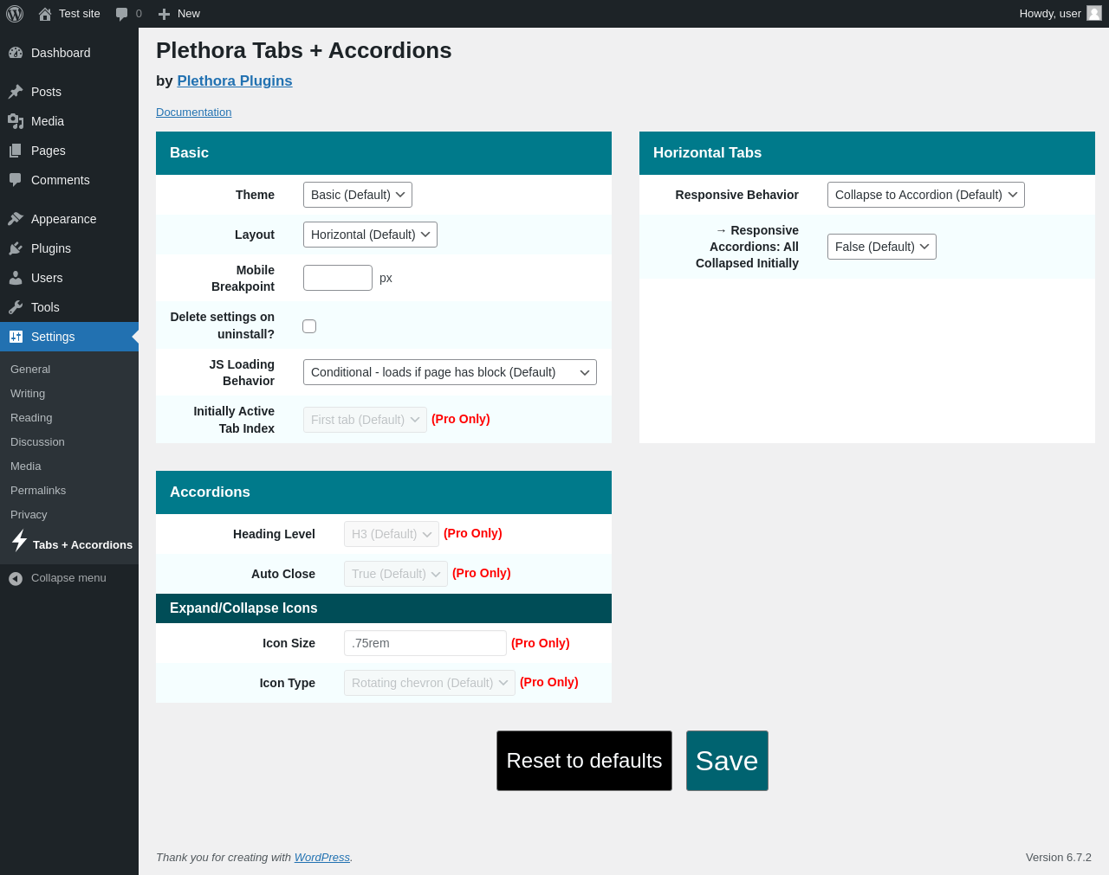Click the Dashboard gauge icon
1109x875 pixels.
(x=16, y=53)
